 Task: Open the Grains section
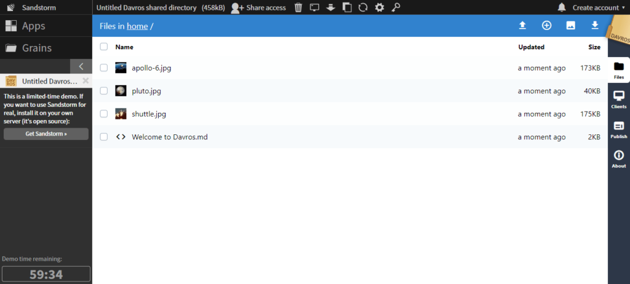tap(46, 48)
